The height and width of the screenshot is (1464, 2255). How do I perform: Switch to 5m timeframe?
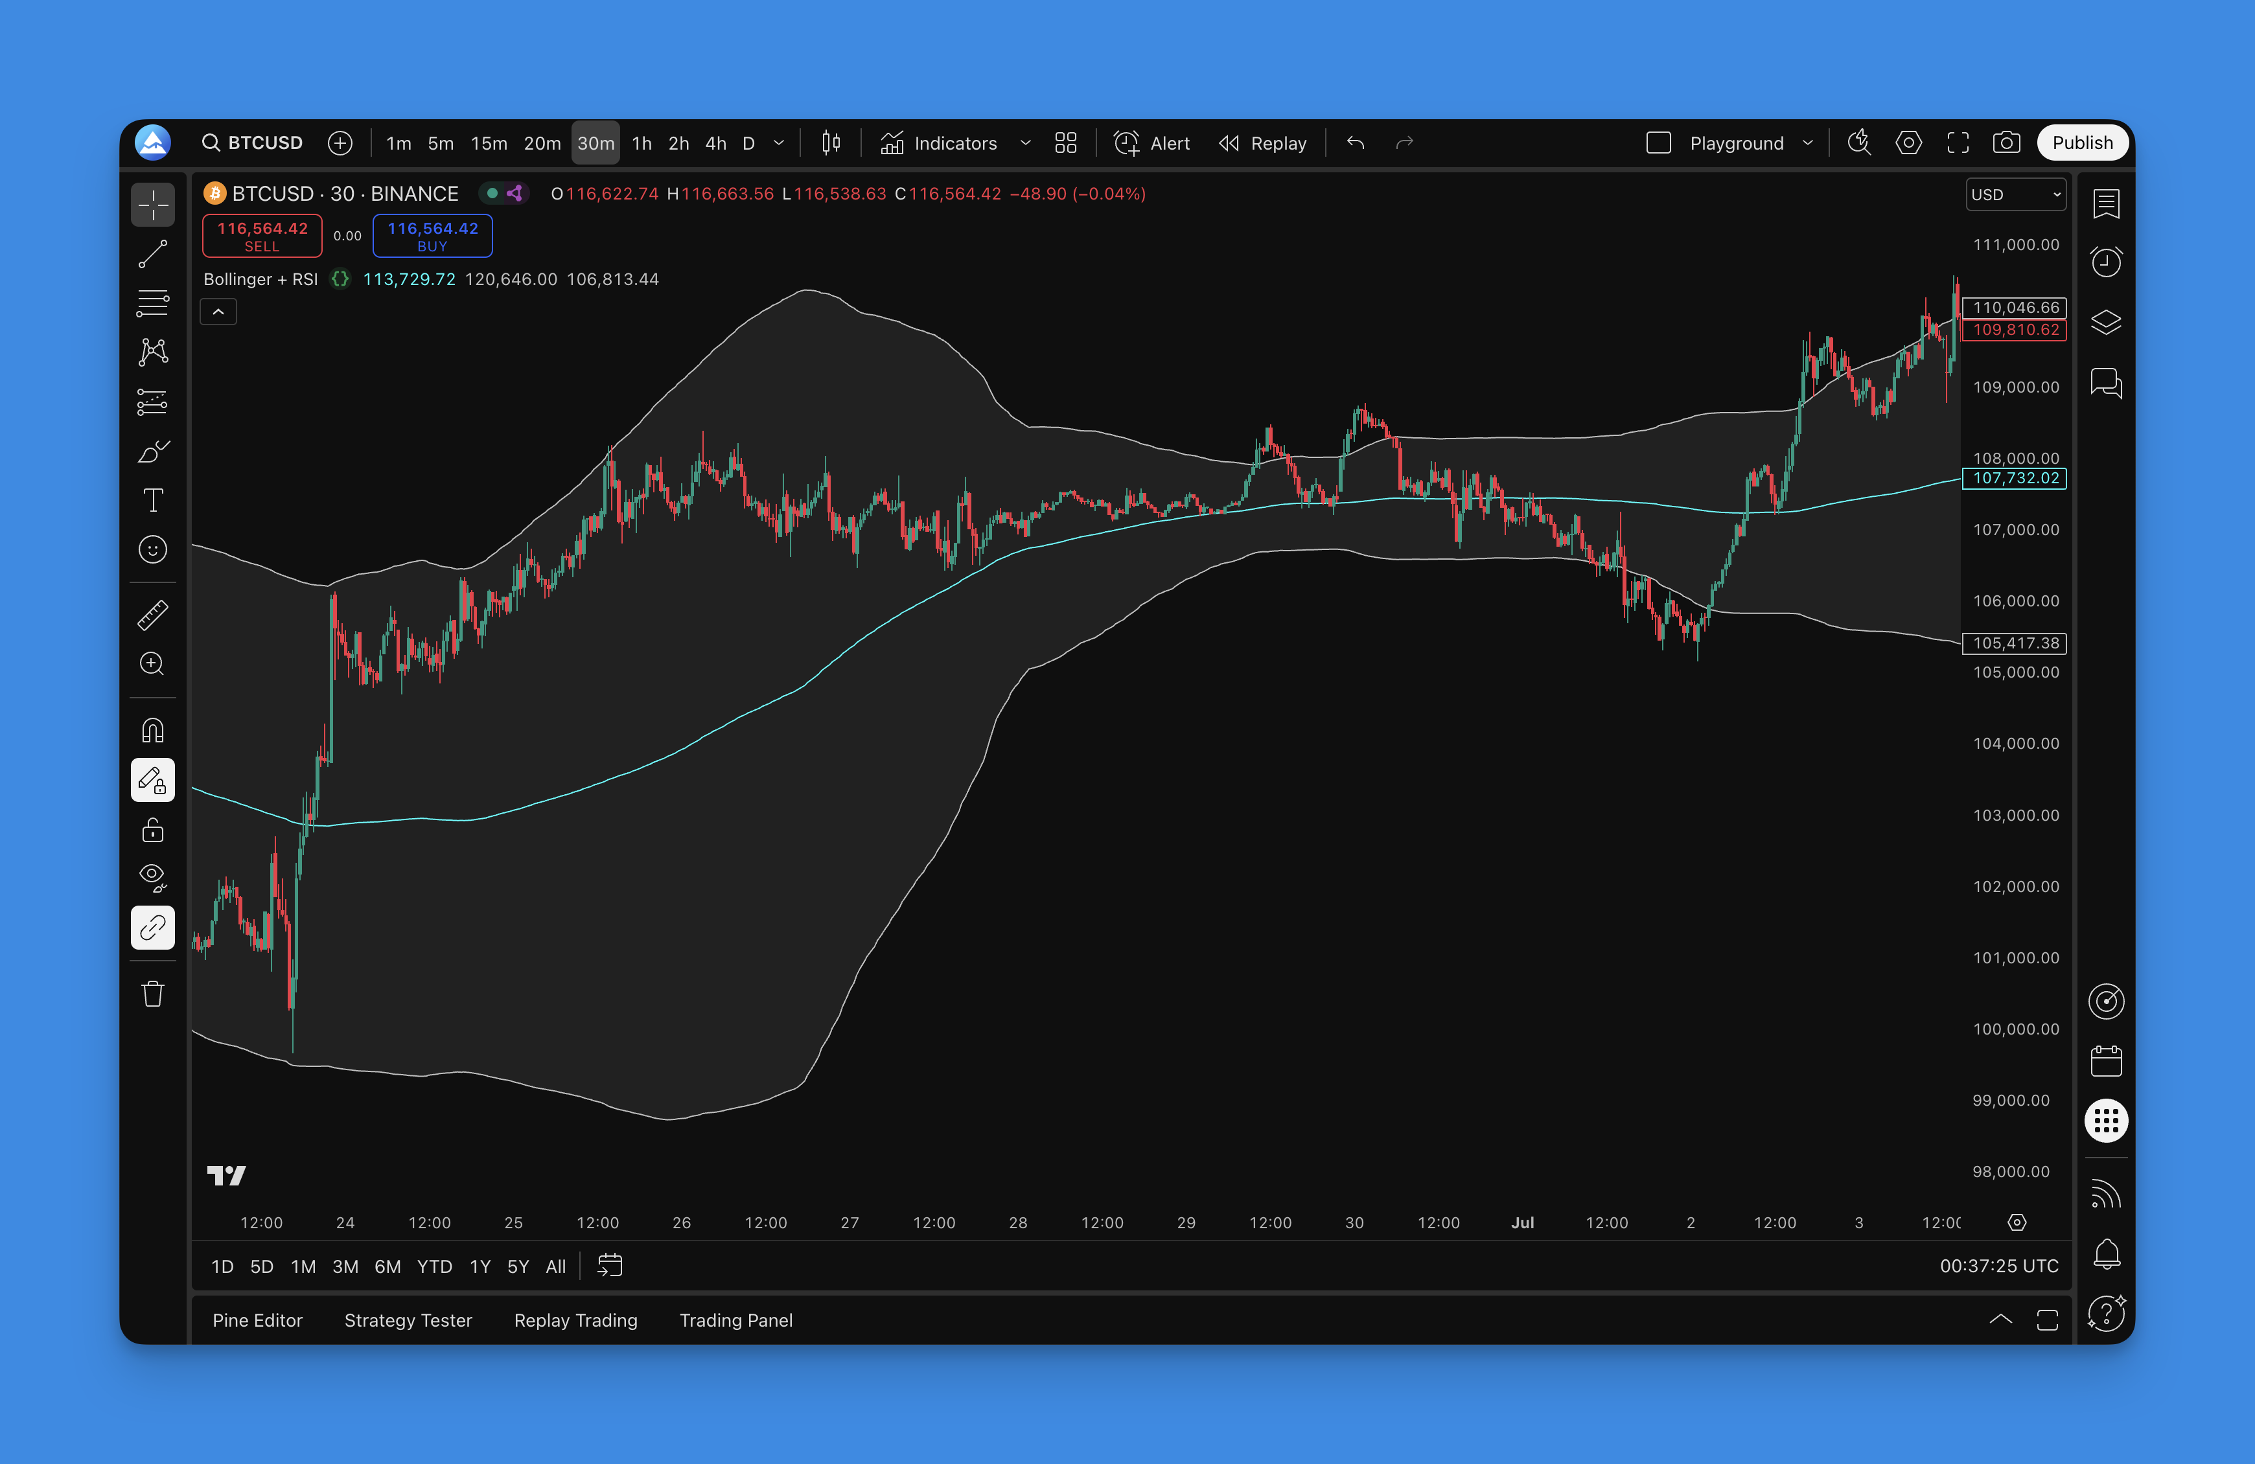pos(441,143)
